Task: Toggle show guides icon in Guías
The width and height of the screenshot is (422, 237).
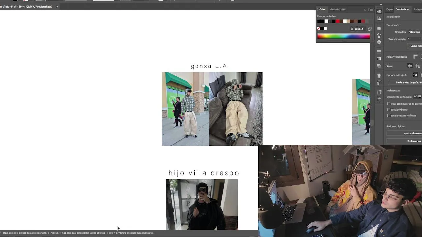Action: (410, 66)
